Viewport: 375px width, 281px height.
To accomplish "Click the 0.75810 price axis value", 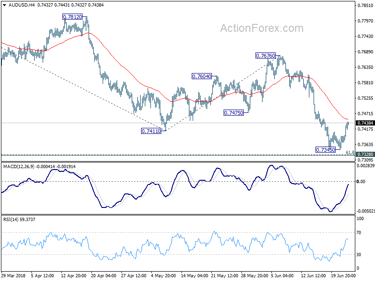I will click(x=365, y=83).
